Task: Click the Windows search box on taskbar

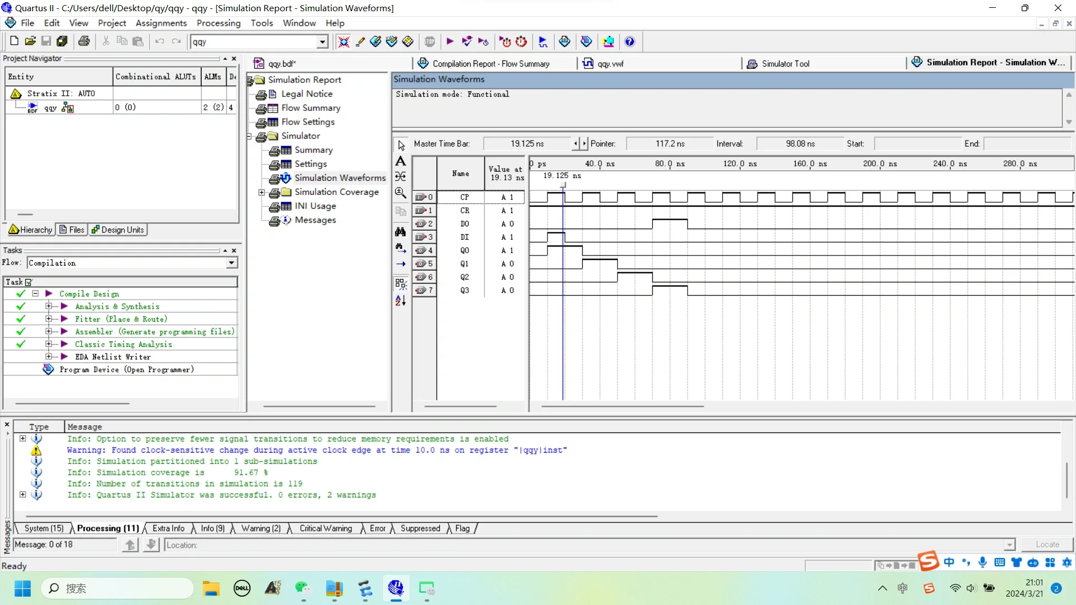Action: (118, 588)
